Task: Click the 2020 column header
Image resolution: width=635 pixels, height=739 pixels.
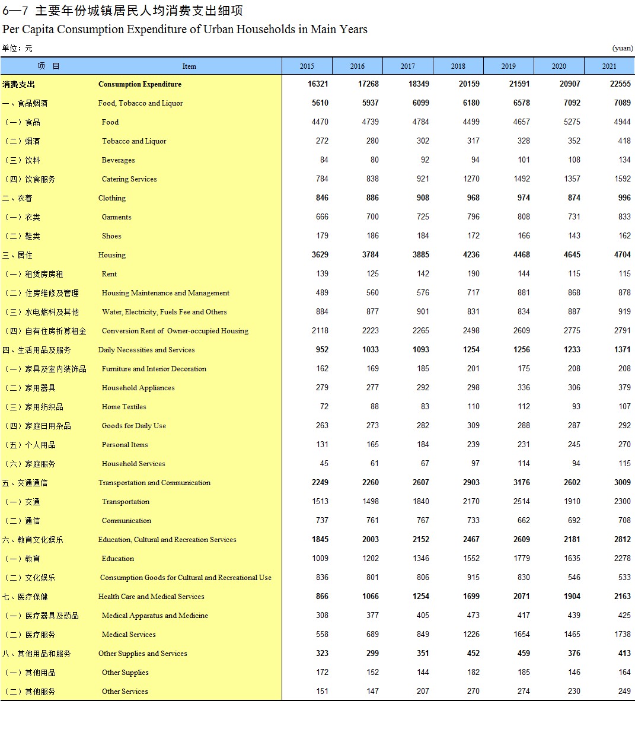Action: tap(559, 66)
